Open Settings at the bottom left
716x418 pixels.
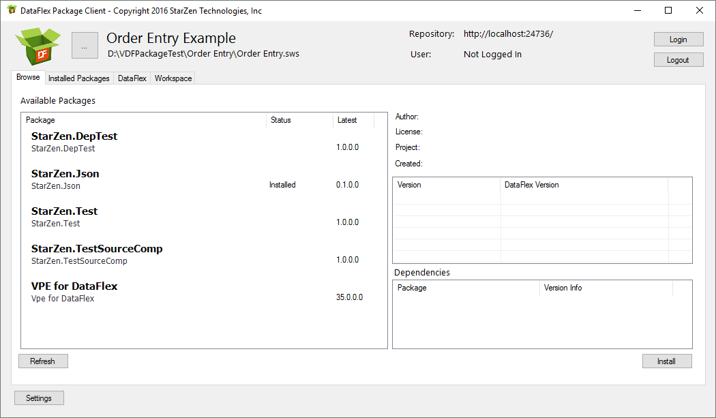[39, 398]
